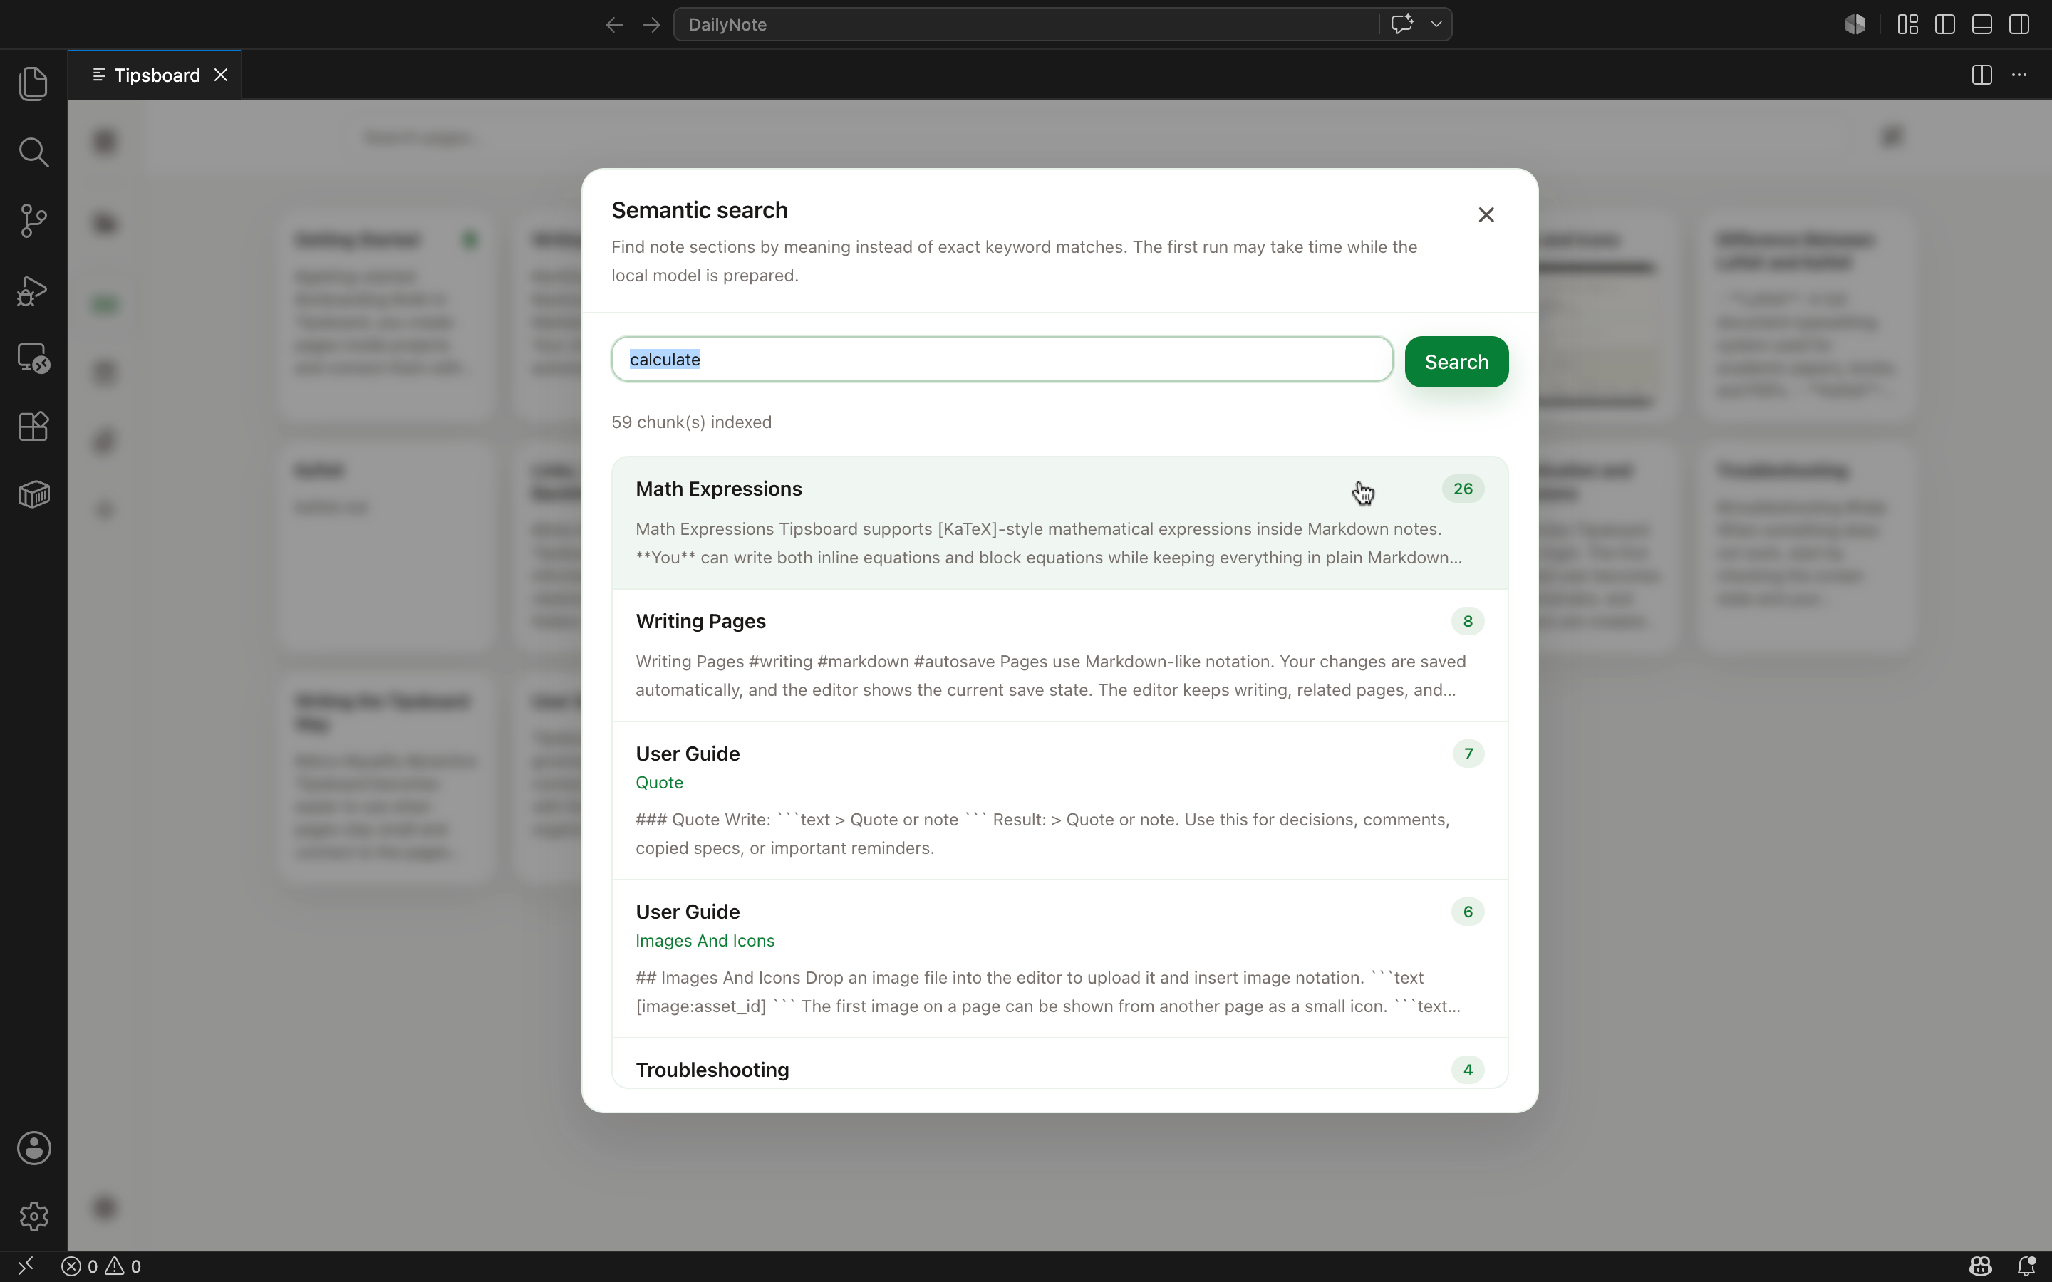Open the Extensions view
The width and height of the screenshot is (2052, 1282).
click(33, 427)
